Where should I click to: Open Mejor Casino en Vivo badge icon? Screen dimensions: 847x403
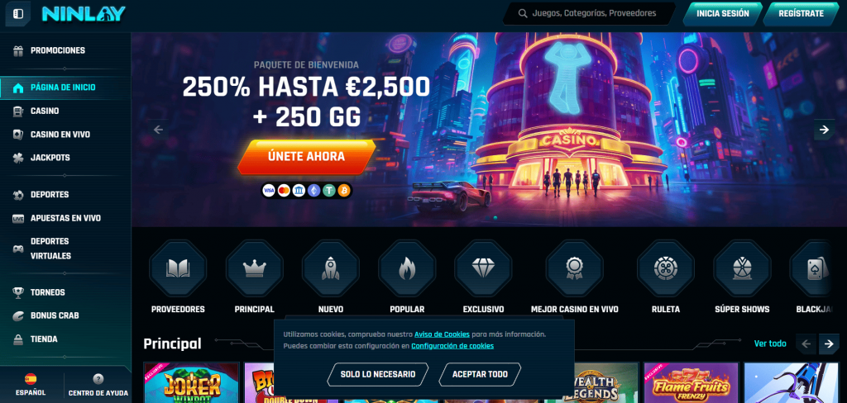click(574, 268)
